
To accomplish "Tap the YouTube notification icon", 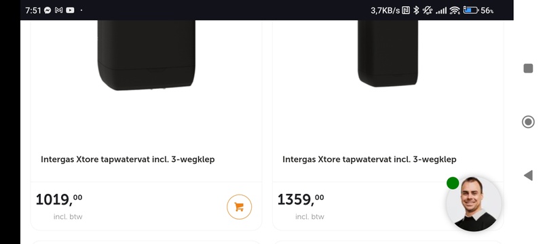I will (70, 10).
